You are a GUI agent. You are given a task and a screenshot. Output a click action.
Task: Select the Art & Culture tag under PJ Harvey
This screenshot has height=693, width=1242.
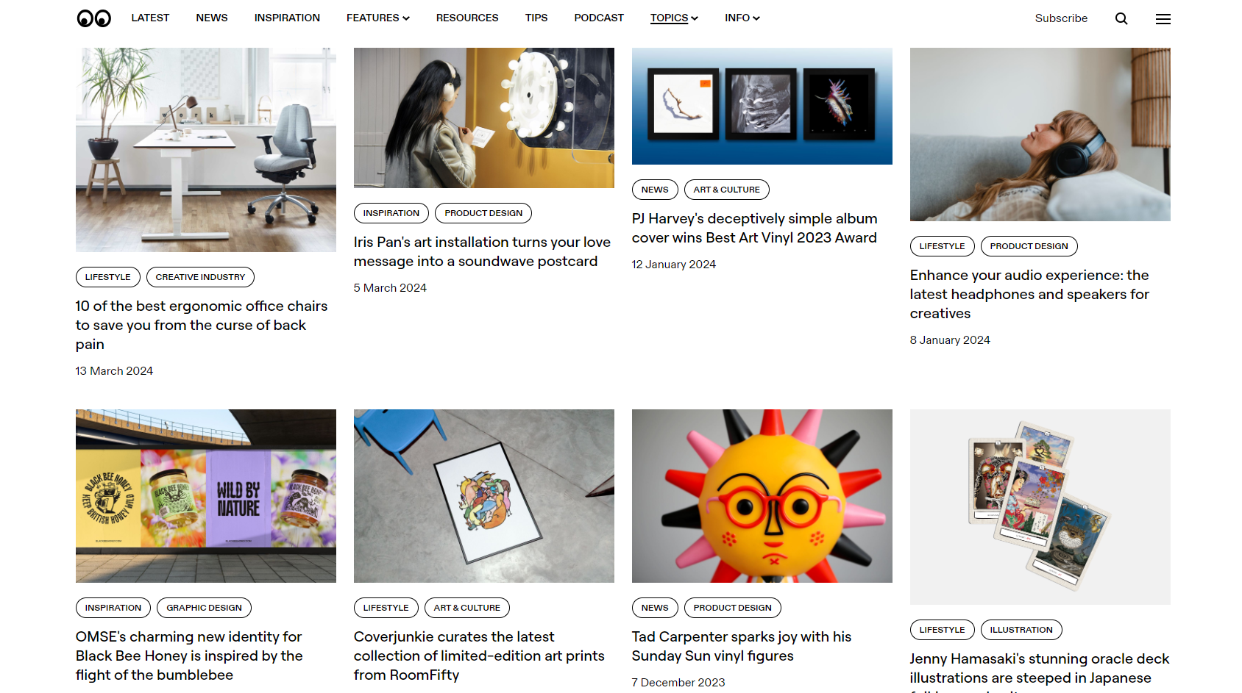coord(726,190)
